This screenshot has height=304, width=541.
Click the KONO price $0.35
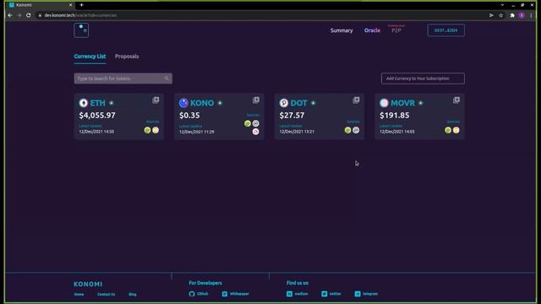point(189,115)
